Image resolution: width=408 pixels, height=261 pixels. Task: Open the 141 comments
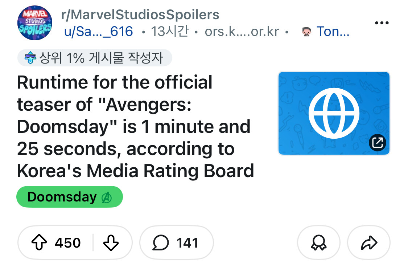[x=177, y=242]
